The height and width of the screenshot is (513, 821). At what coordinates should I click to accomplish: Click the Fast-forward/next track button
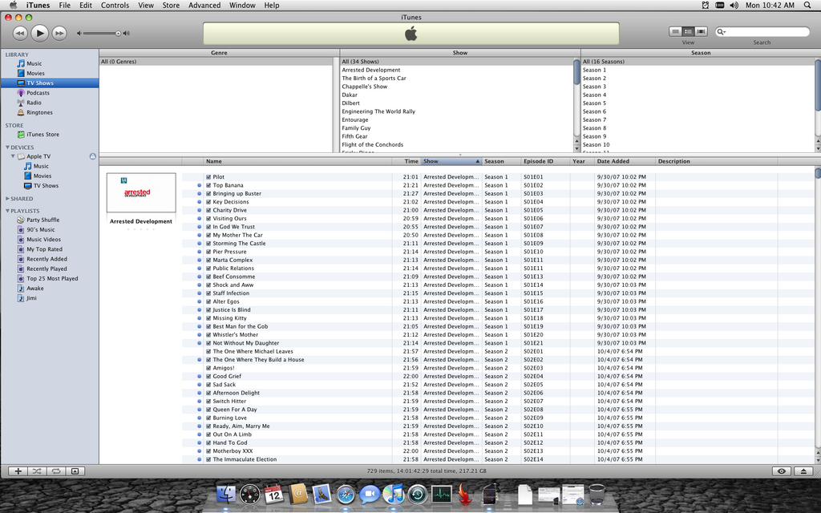pyautogui.click(x=59, y=33)
